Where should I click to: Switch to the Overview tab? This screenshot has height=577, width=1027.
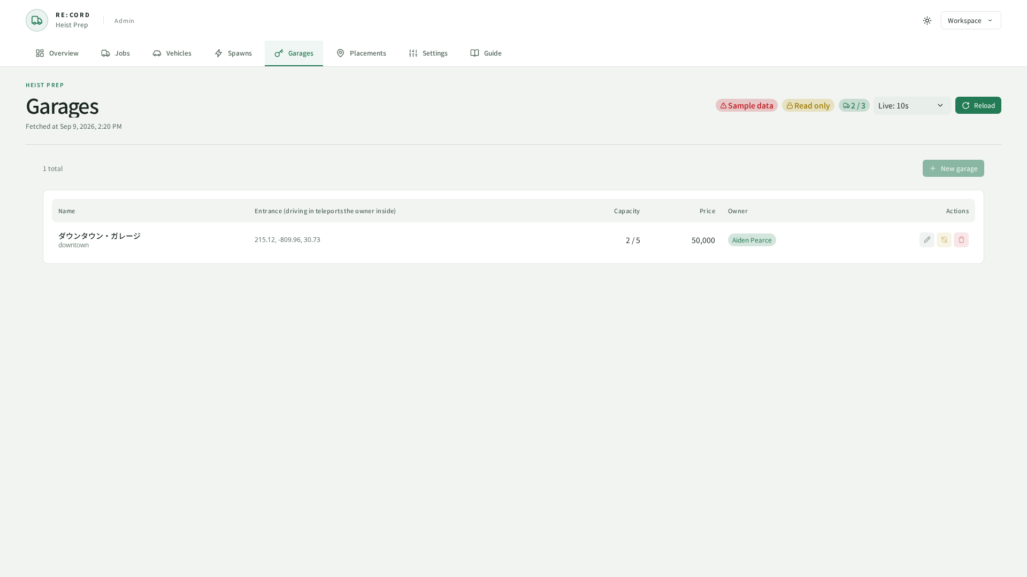[x=57, y=53]
